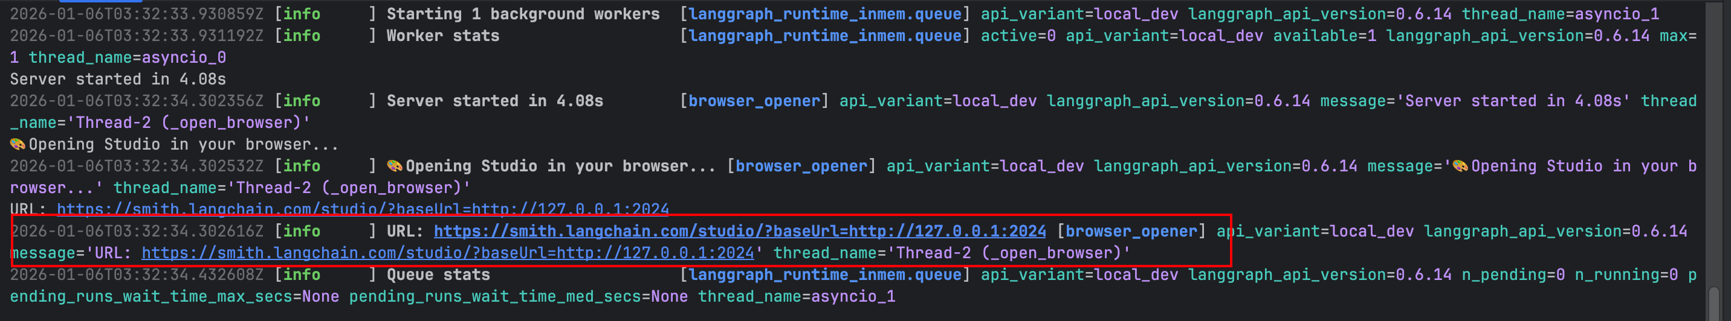This screenshot has height=321, width=1731.
Task: Click the plain 'Opening Studio in your browser...' line
Action: 174,144
